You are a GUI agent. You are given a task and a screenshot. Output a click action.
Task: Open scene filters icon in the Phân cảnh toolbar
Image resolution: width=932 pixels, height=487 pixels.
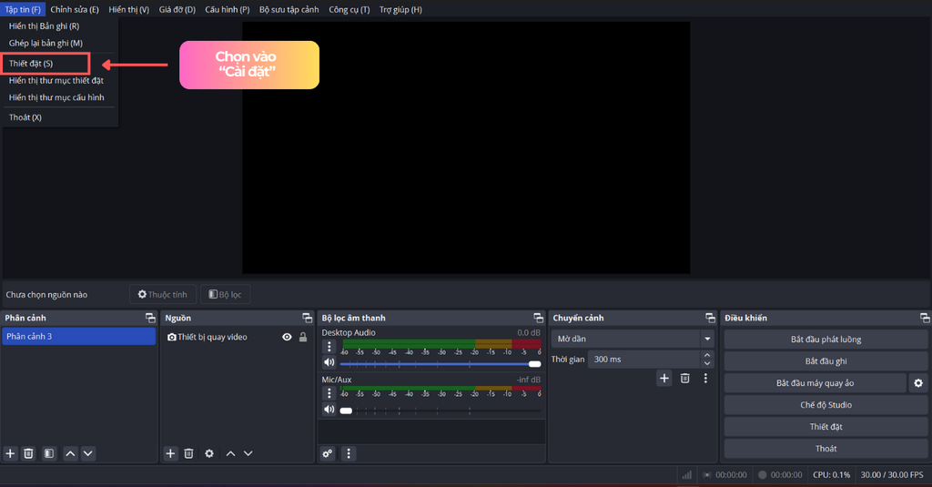[49, 453]
